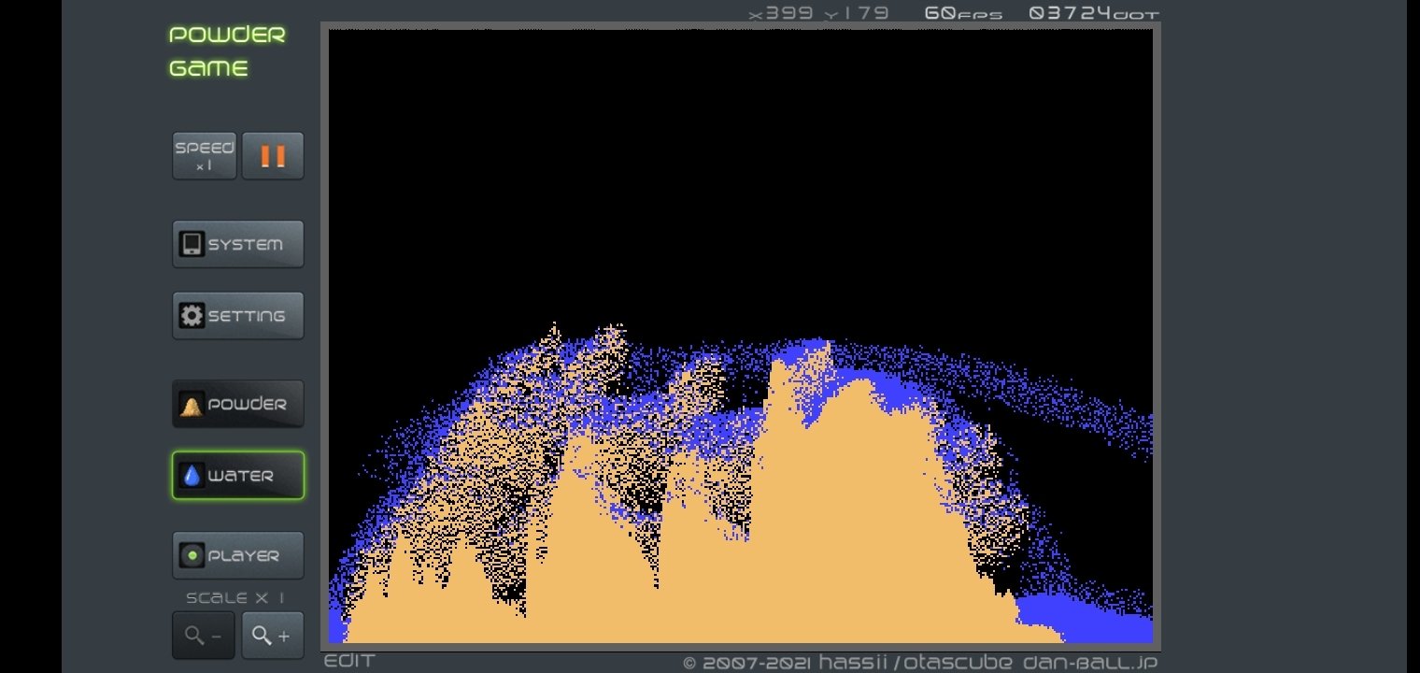
Task: Click the SCALE x1 label
Action: tap(235, 598)
